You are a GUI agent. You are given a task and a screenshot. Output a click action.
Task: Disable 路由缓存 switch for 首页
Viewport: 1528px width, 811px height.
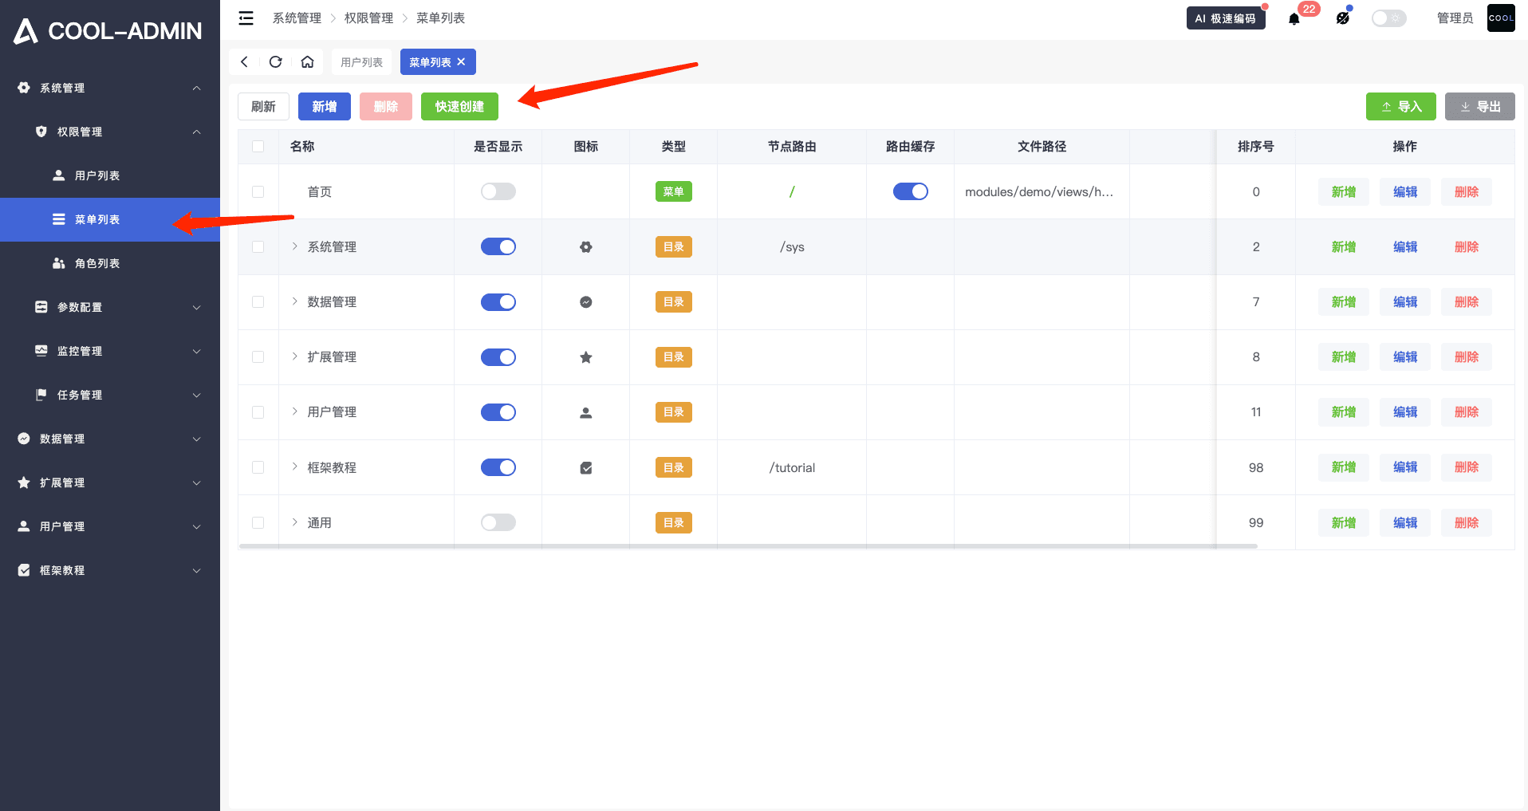[910, 191]
